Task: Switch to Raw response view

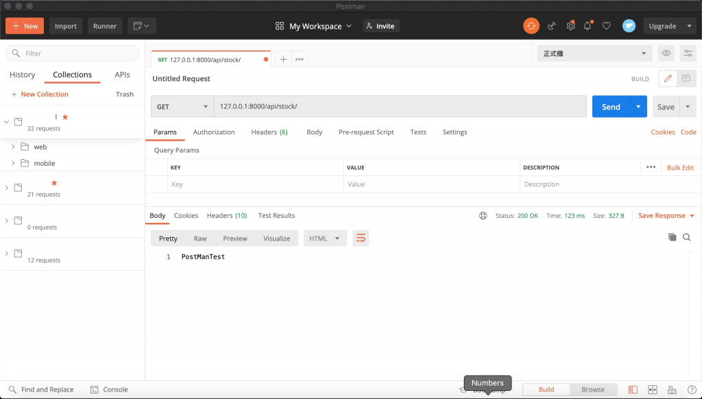Action: tap(200, 239)
